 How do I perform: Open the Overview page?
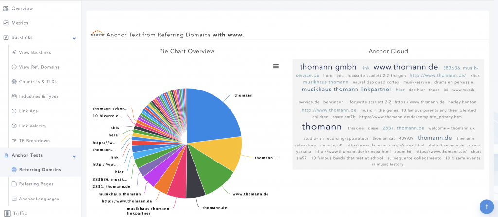(22, 9)
